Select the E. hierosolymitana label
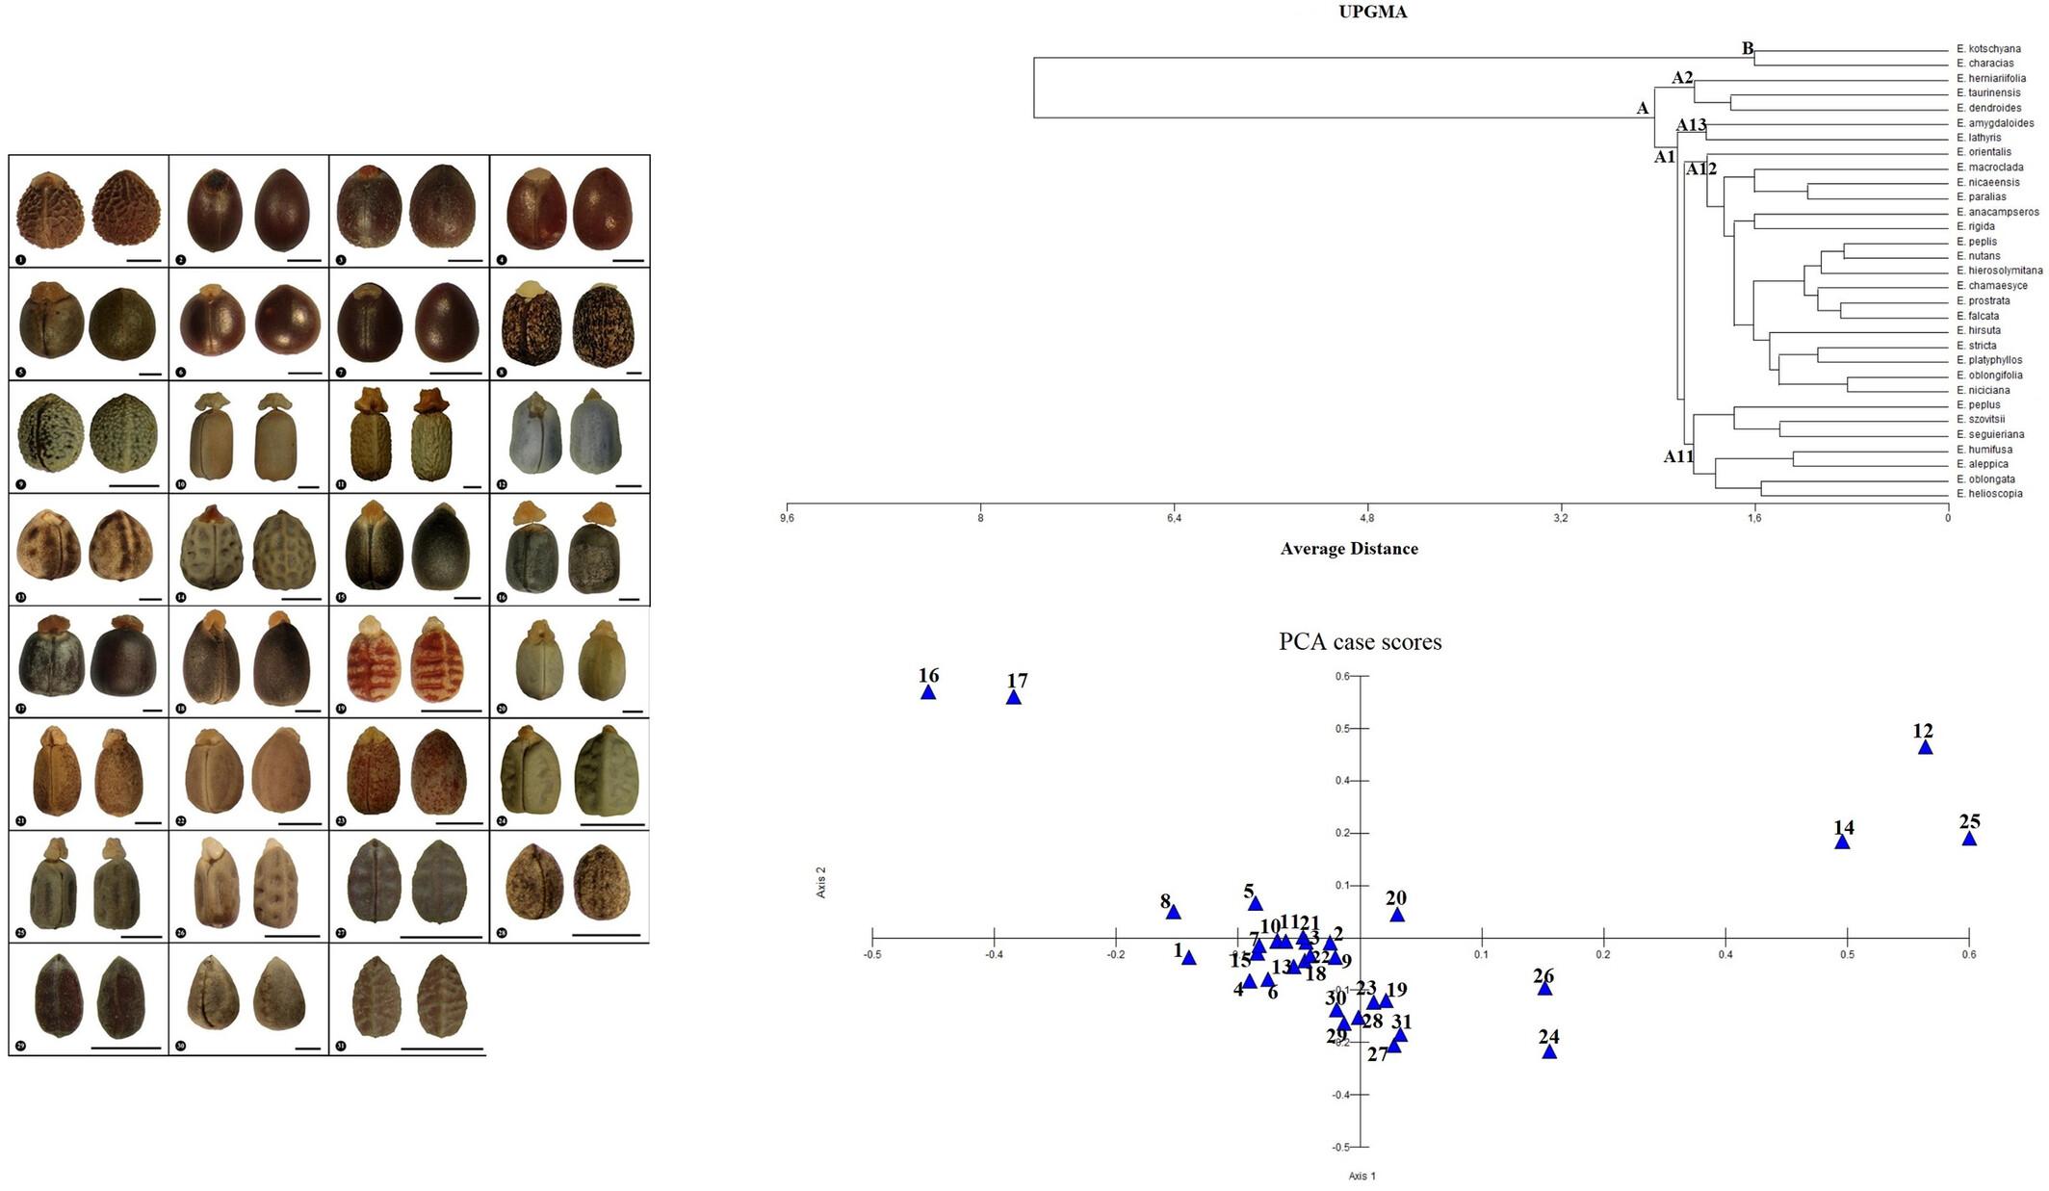 click(x=1999, y=272)
